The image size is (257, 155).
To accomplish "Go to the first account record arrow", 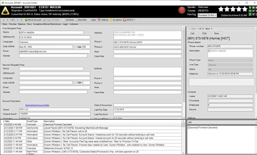I will point(4,20).
